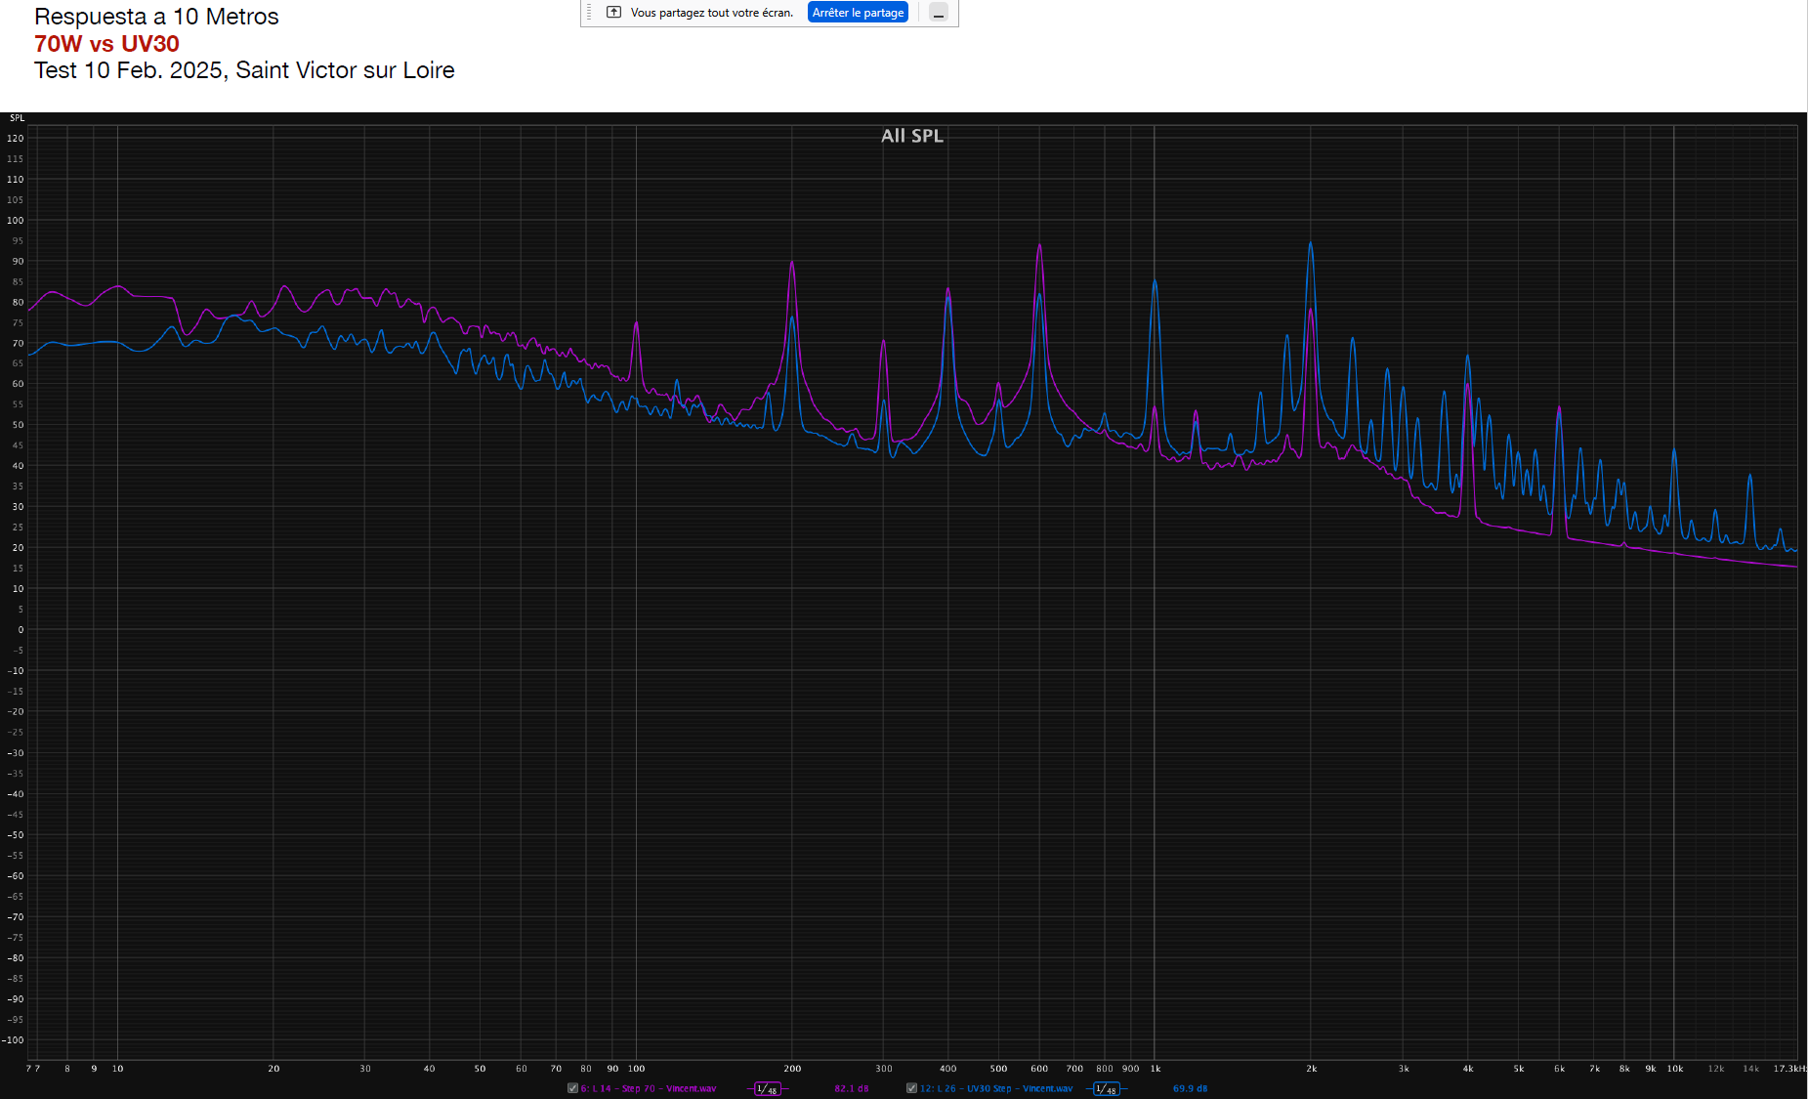Click the 82.1 dB readout value

click(852, 1088)
